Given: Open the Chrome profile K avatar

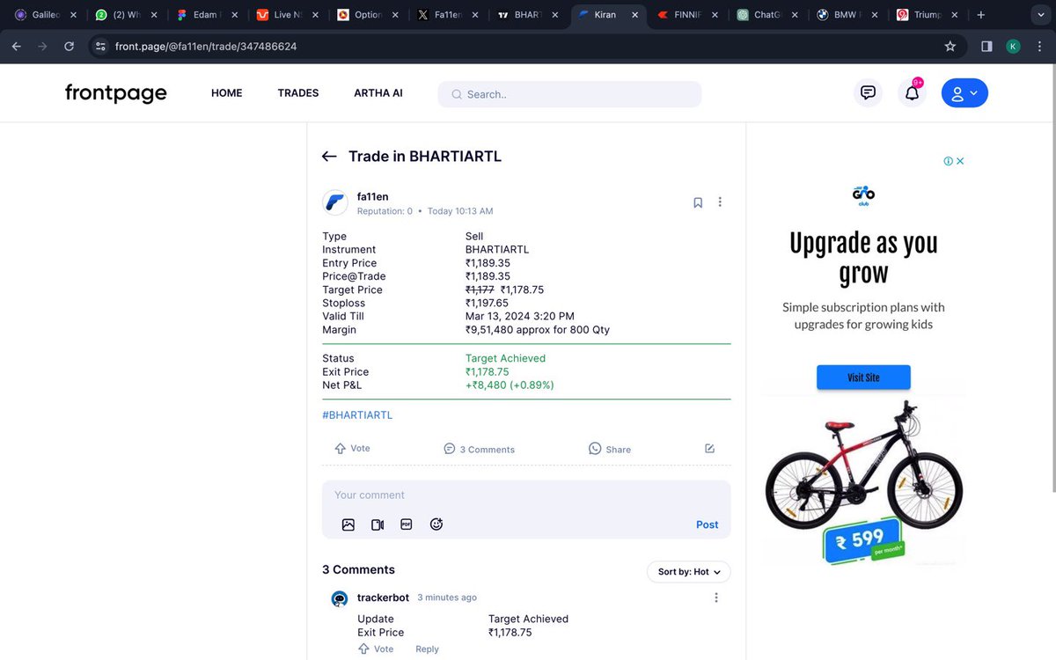Looking at the screenshot, I should click(1013, 46).
